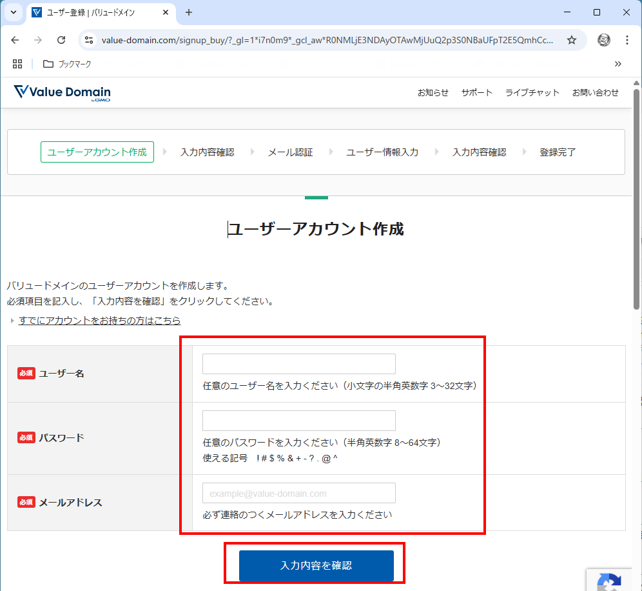642x591 pixels.
Task: Open サポート in header menu
Action: [x=476, y=92]
